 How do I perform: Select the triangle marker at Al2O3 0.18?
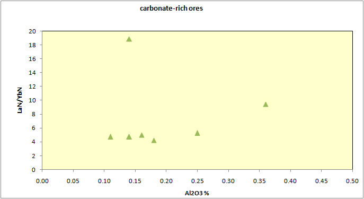point(154,141)
